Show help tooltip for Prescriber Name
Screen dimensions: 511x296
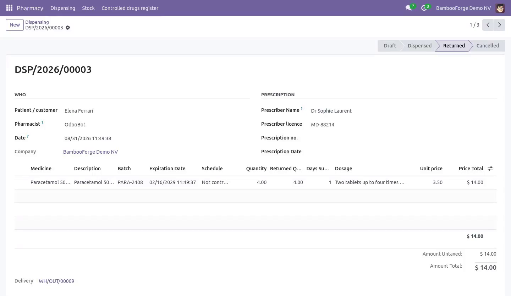coord(302,109)
